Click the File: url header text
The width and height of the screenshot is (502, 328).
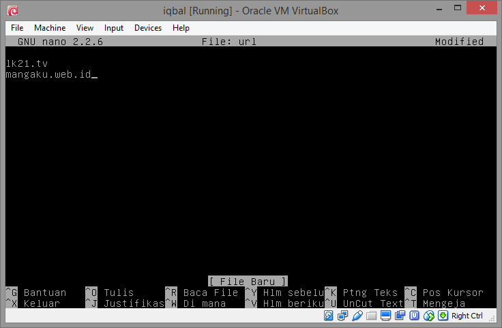tap(229, 42)
